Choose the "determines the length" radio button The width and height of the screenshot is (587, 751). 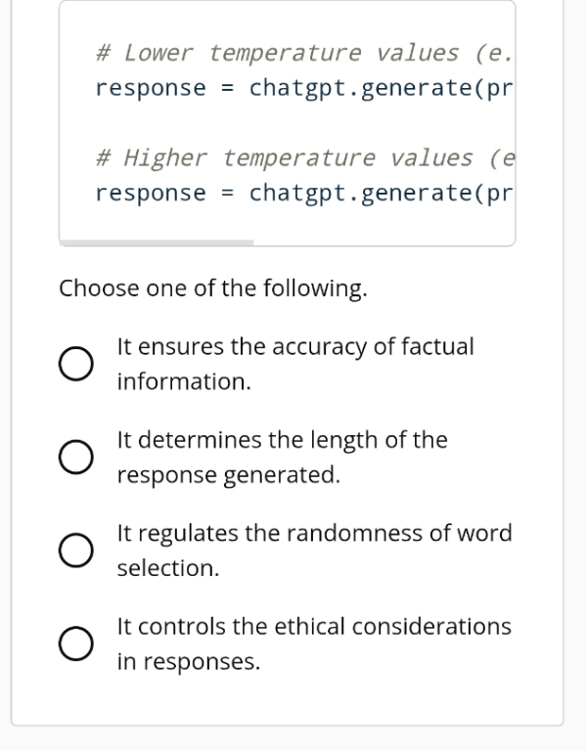click(75, 458)
